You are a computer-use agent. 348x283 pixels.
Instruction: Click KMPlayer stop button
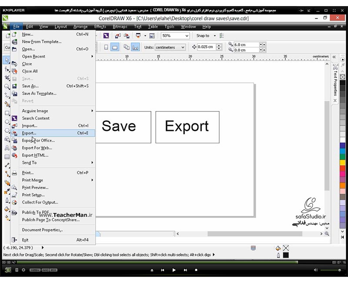196,270
